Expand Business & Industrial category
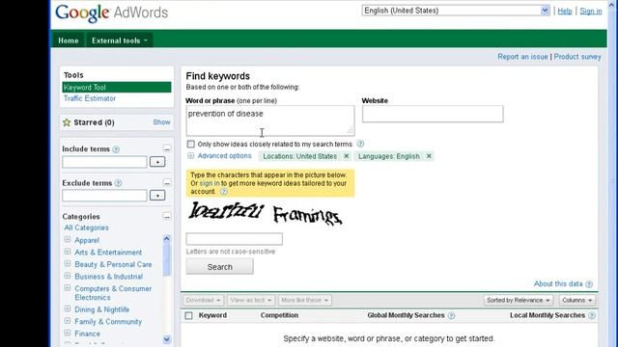The width and height of the screenshot is (618, 347). click(x=68, y=276)
